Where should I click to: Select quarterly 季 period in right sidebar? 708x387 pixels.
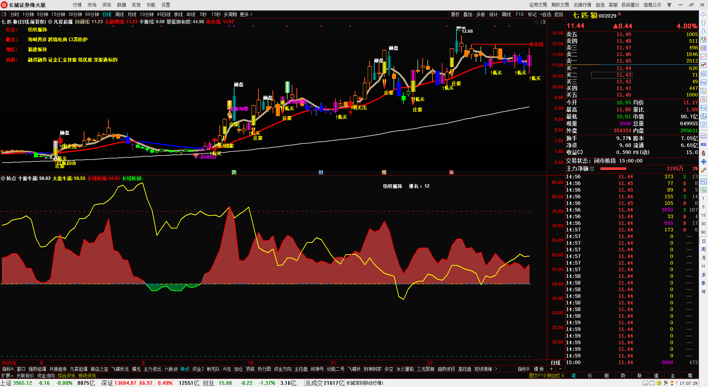coord(704,283)
